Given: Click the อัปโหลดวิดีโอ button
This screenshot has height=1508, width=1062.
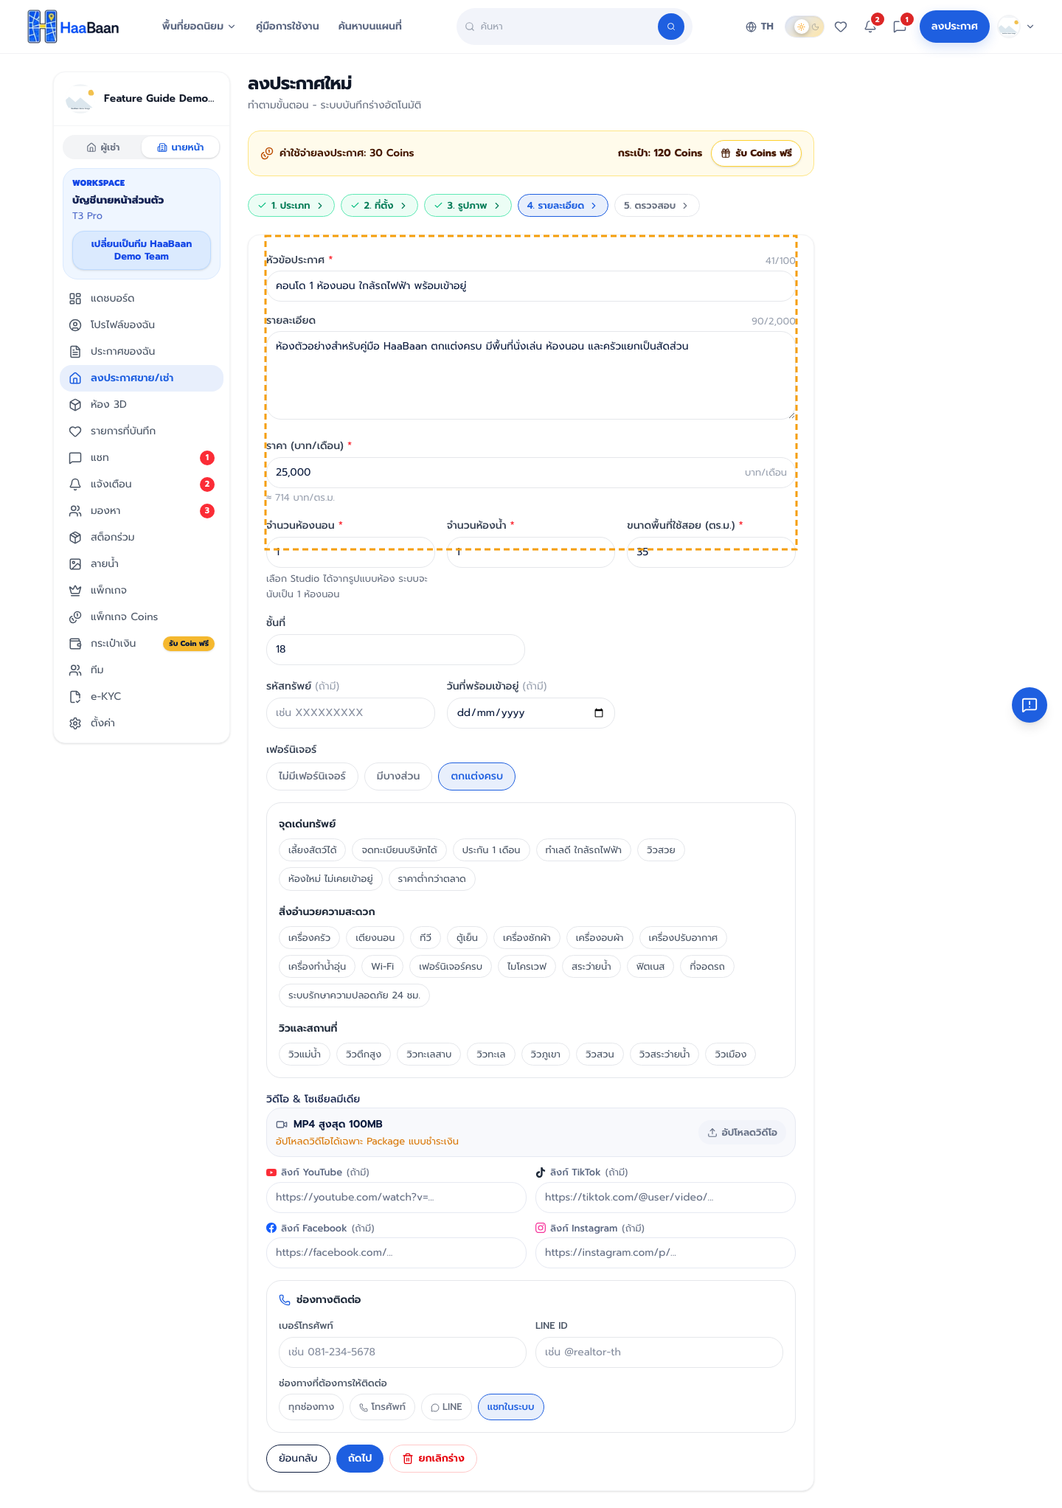Looking at the screenshot, I should coord(742,1133).
